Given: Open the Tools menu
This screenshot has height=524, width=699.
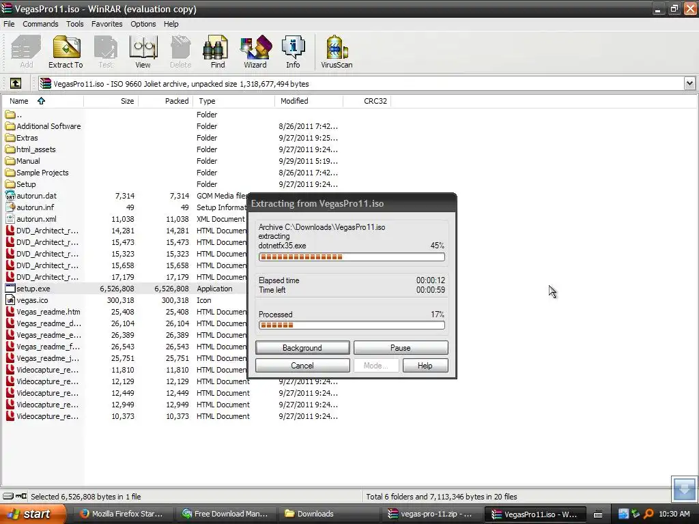Looking at the screenshot, I should [75, 24].
